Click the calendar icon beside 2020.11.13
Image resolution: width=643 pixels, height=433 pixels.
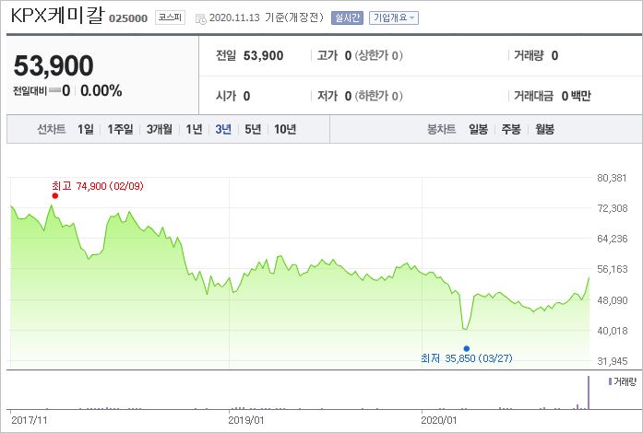[x=201, y=18]
